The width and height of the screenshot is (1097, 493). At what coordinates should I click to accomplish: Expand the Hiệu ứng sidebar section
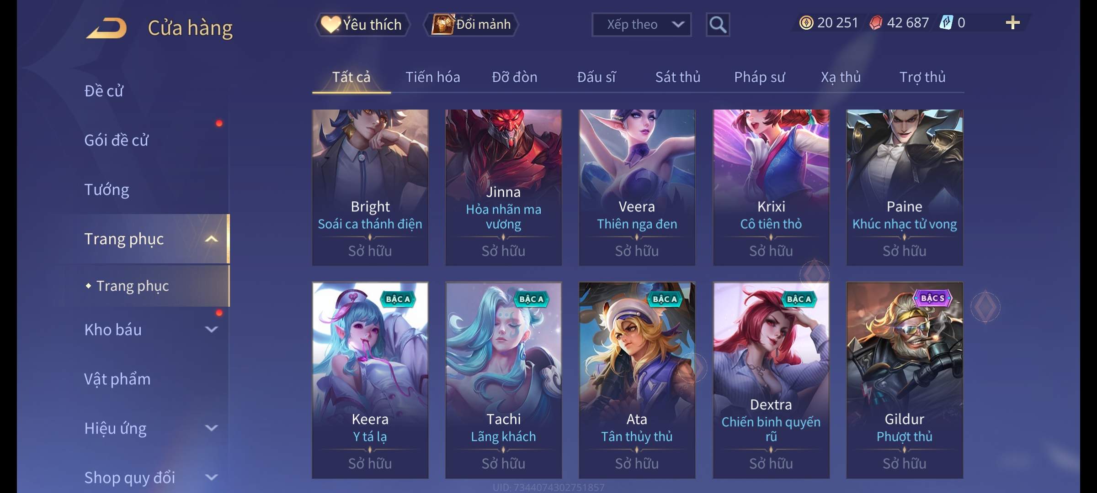(x=211, y=428)
